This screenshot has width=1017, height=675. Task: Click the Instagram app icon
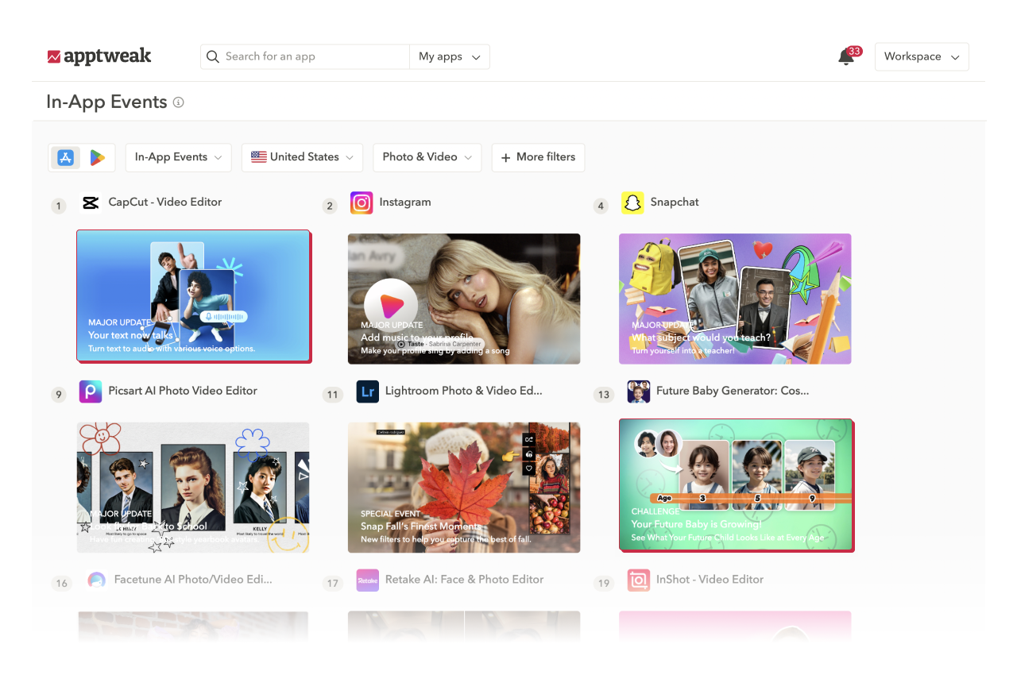point(362,202)
